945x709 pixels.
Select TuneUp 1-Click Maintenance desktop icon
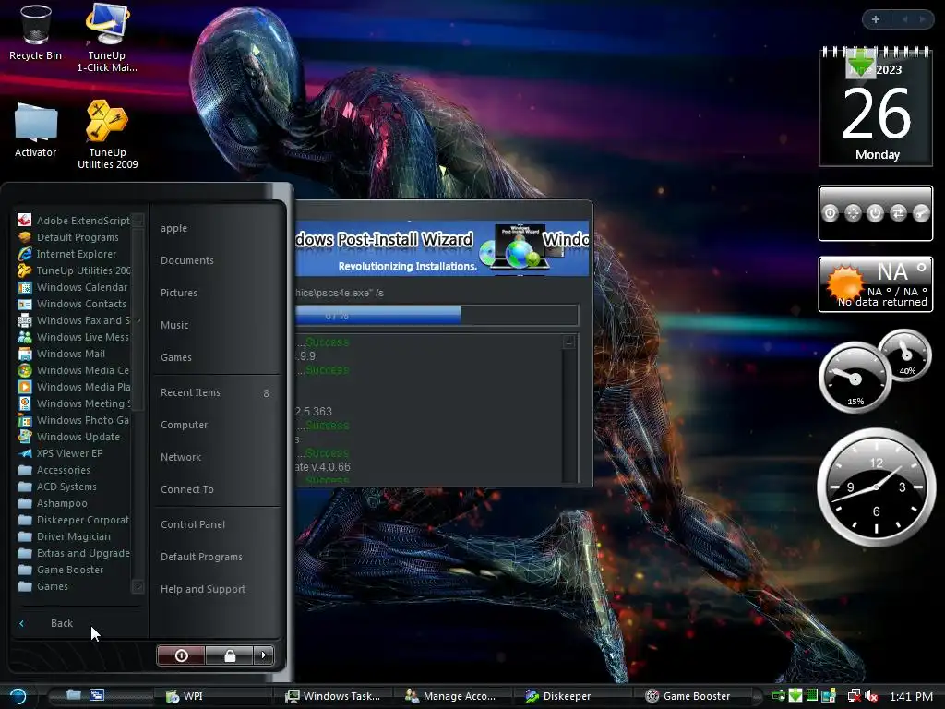pos(107,38)
